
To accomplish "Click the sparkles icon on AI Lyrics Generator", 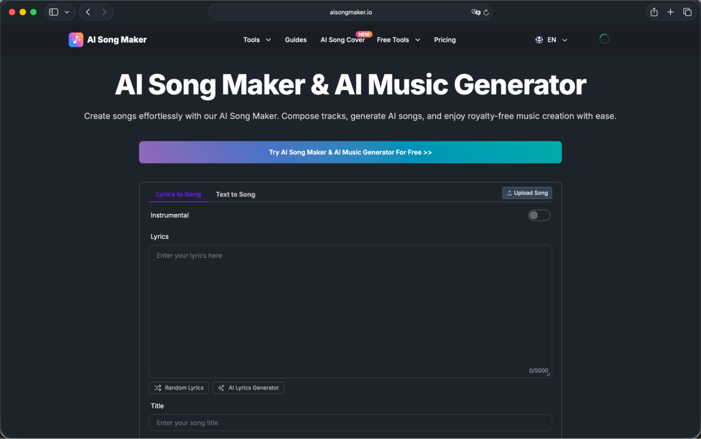I will pos(222,387).
